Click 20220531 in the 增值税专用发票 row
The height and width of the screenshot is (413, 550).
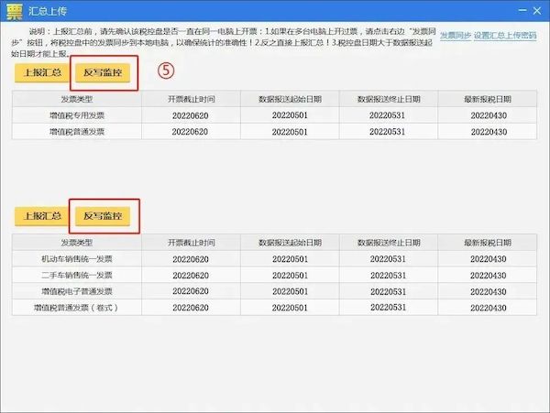click(x=387, y=115)
